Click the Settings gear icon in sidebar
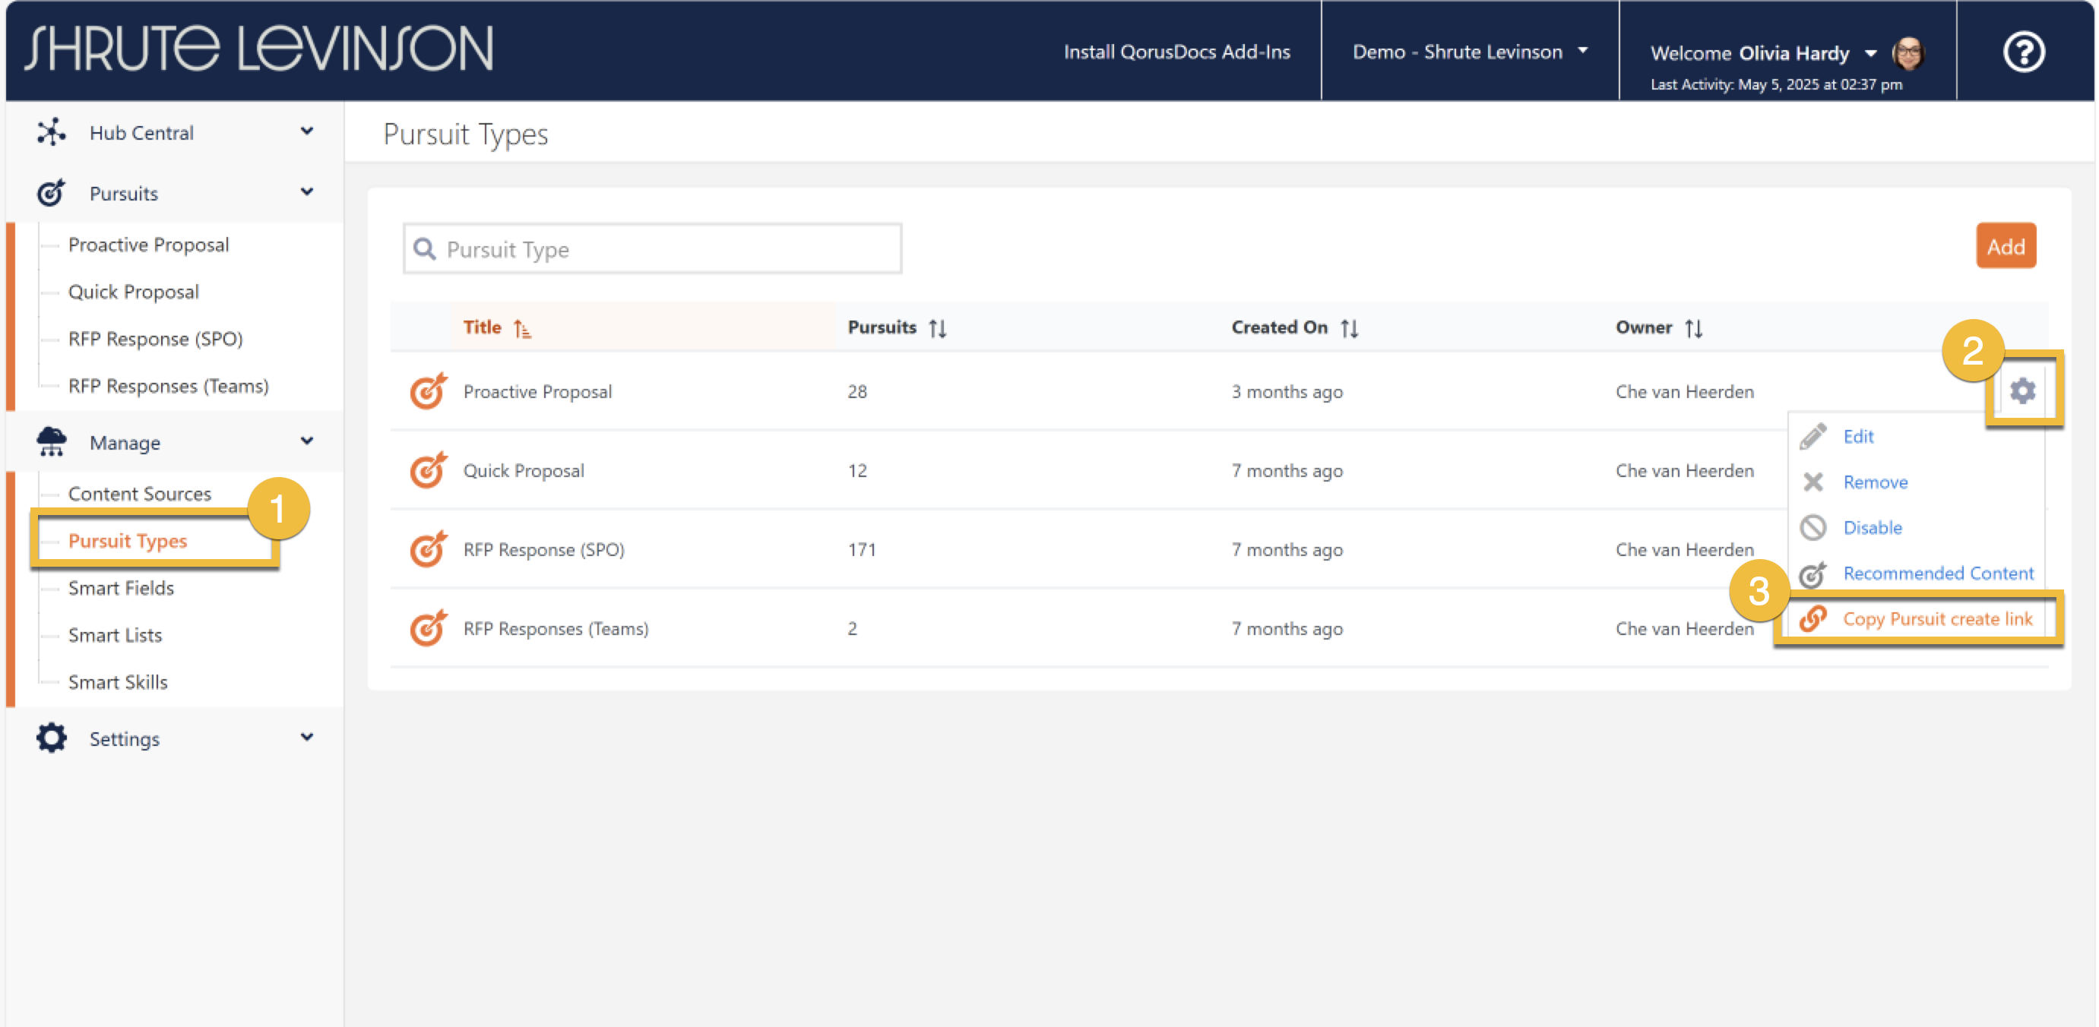Image resolution: width=2099 pixels, height=1027 pixels. pyautogui.click(x=50, y=738)
